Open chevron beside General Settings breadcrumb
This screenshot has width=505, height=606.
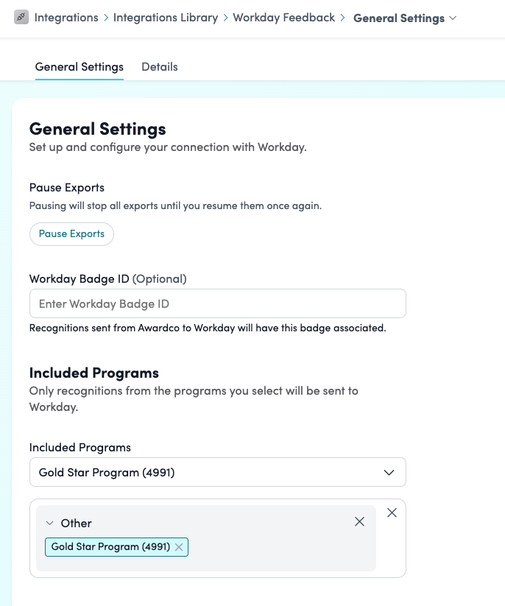click(x=453, y=18)
